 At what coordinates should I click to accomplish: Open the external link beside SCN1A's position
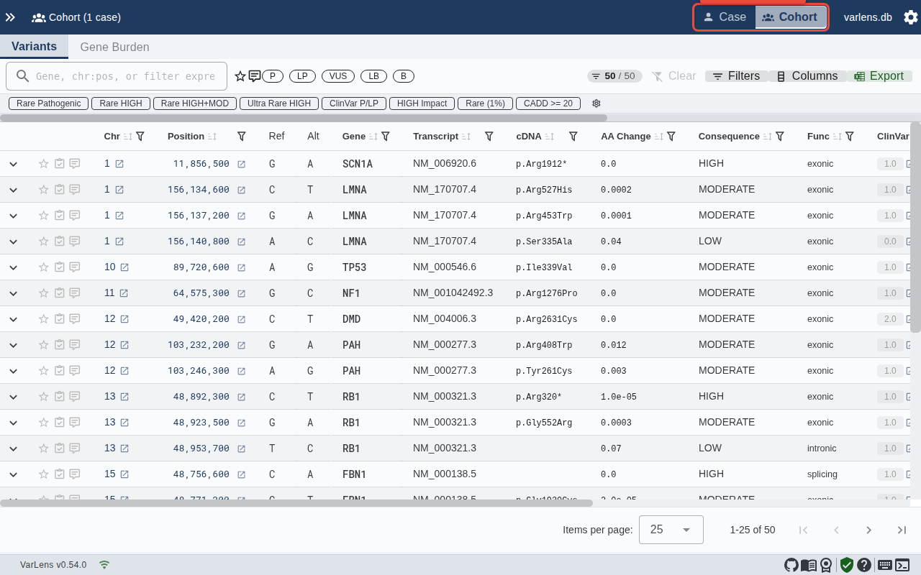point(241,163)
